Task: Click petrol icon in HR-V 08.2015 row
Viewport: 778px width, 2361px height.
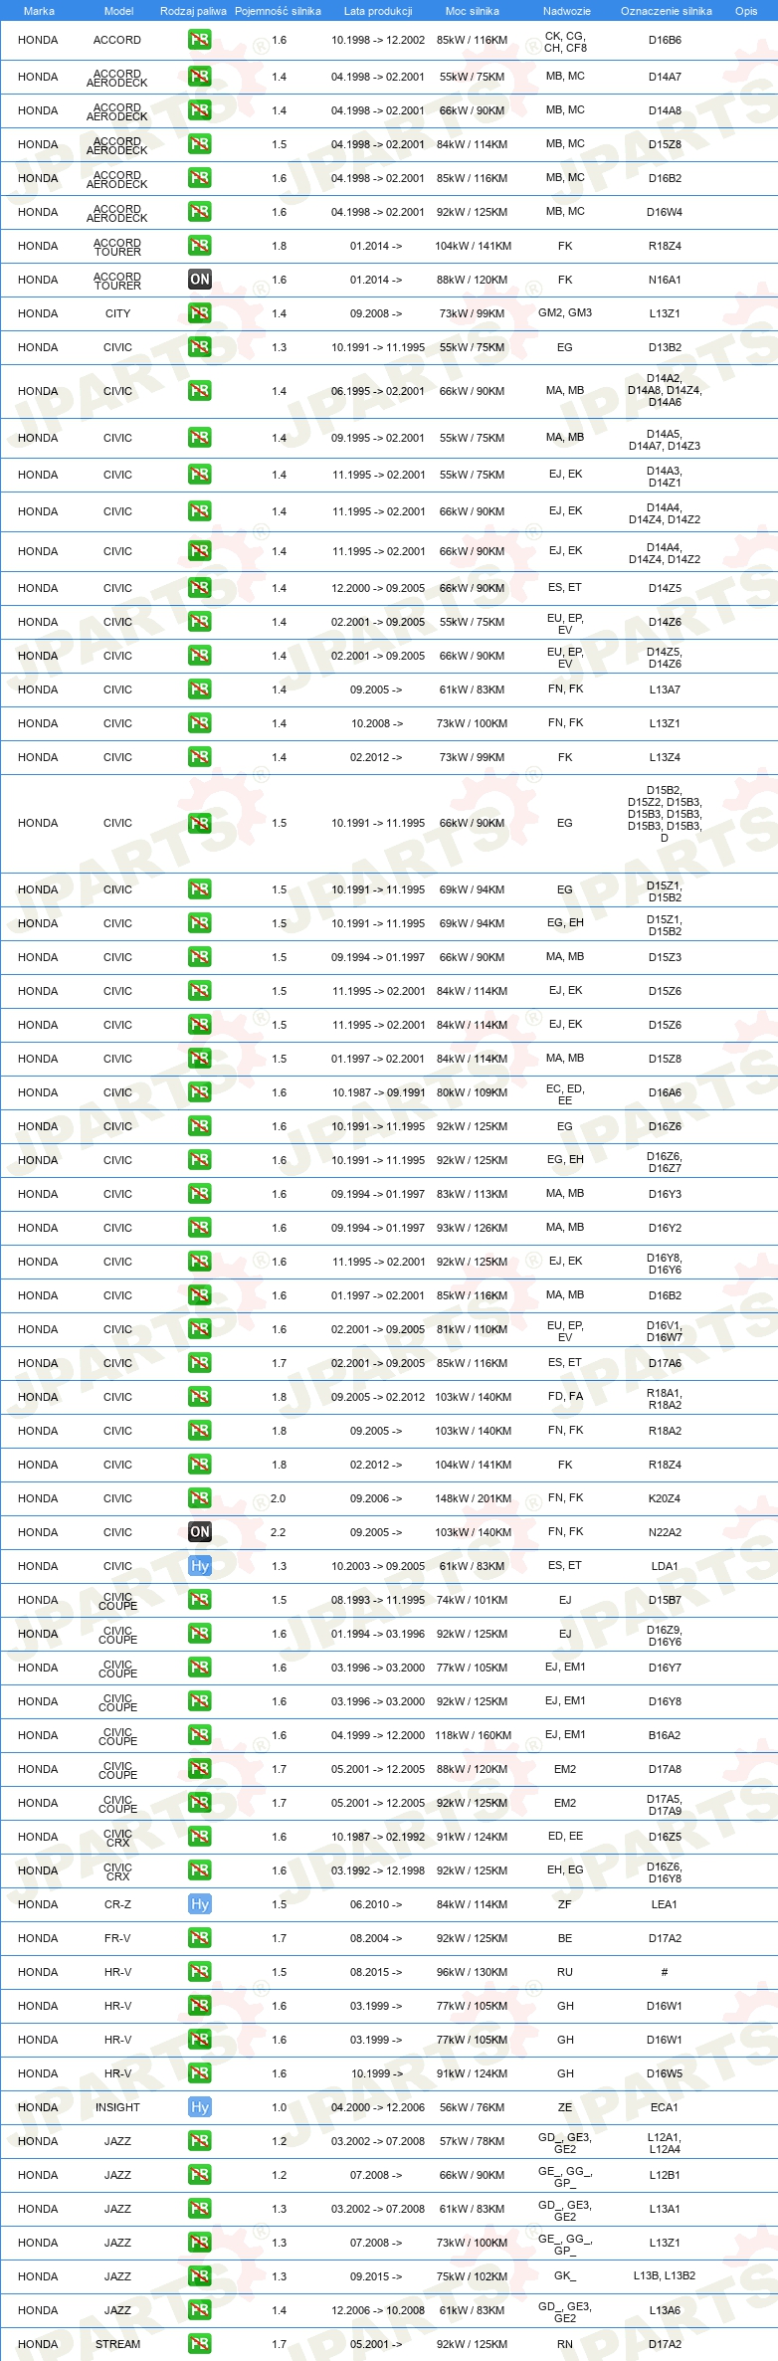Action: click(x=199, y=1972)
